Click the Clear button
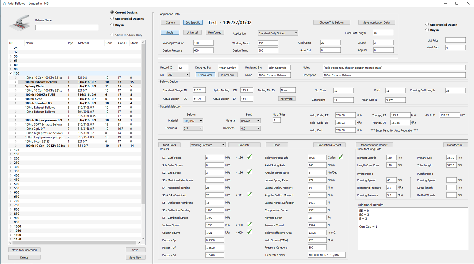 (276, 145)
